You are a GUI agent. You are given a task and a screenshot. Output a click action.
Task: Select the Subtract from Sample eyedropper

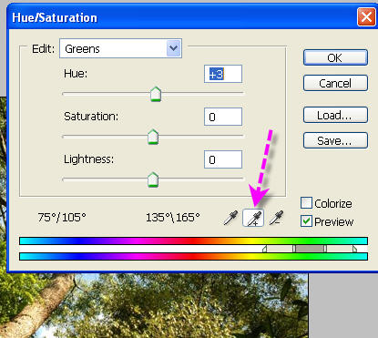(276, 218)
